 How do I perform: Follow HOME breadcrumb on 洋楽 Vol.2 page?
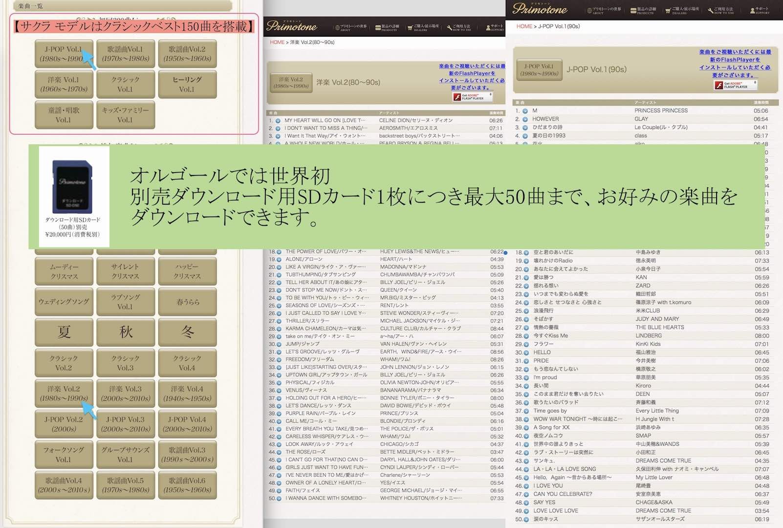coord(277,42)
